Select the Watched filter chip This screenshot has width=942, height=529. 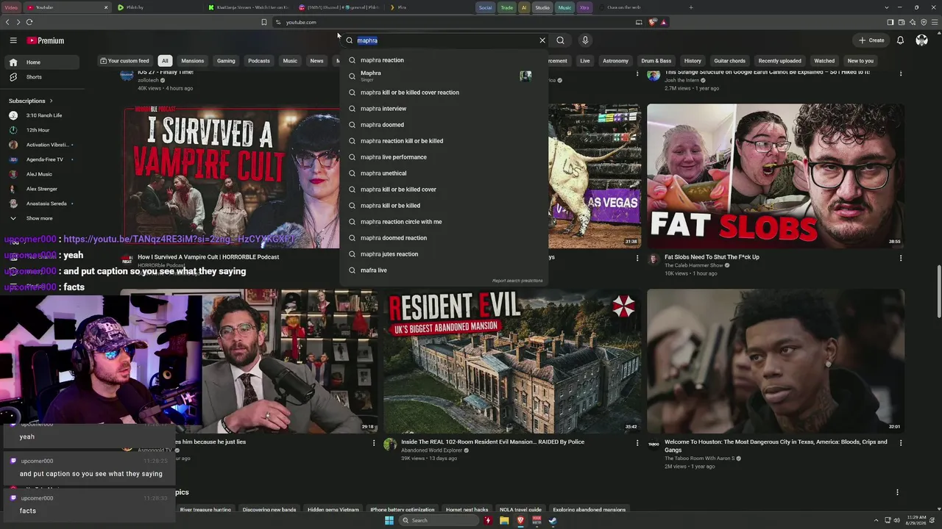pyautogui.click(x=824, y=61)
